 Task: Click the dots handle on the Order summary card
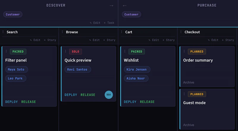click(184, 51)
